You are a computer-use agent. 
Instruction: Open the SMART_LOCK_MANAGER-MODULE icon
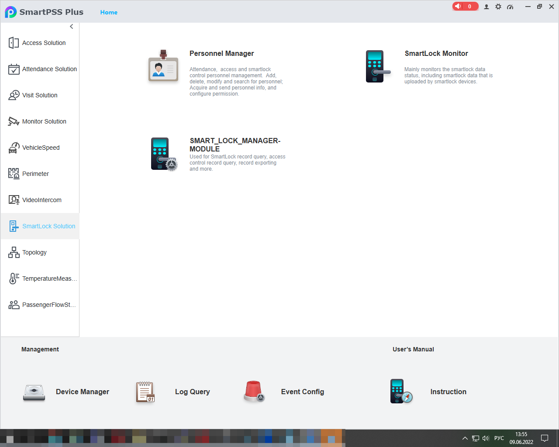164,154
